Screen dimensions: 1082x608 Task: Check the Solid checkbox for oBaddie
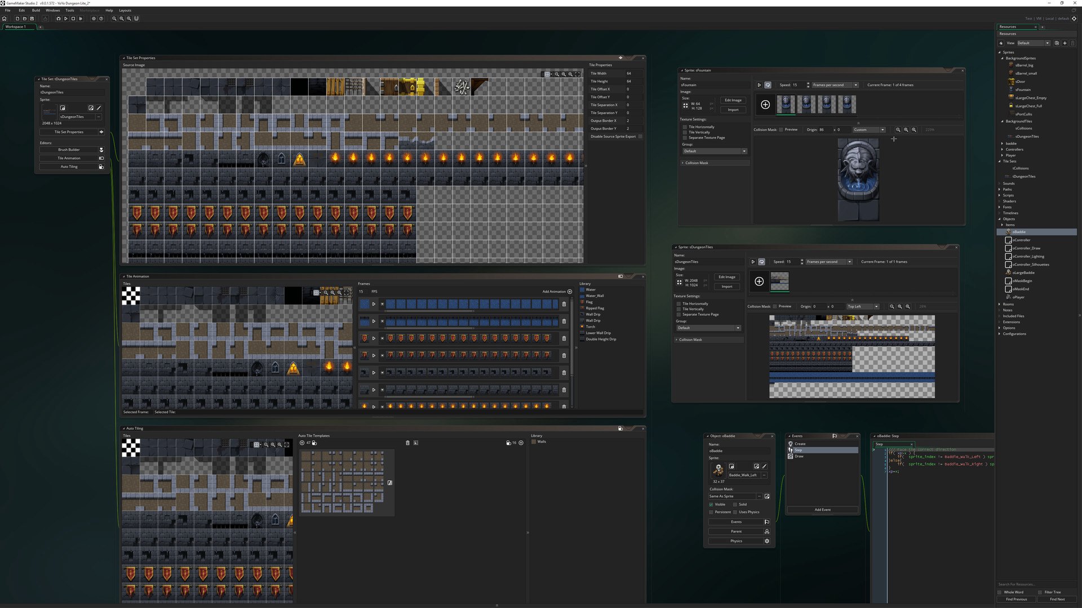point(735,504)
